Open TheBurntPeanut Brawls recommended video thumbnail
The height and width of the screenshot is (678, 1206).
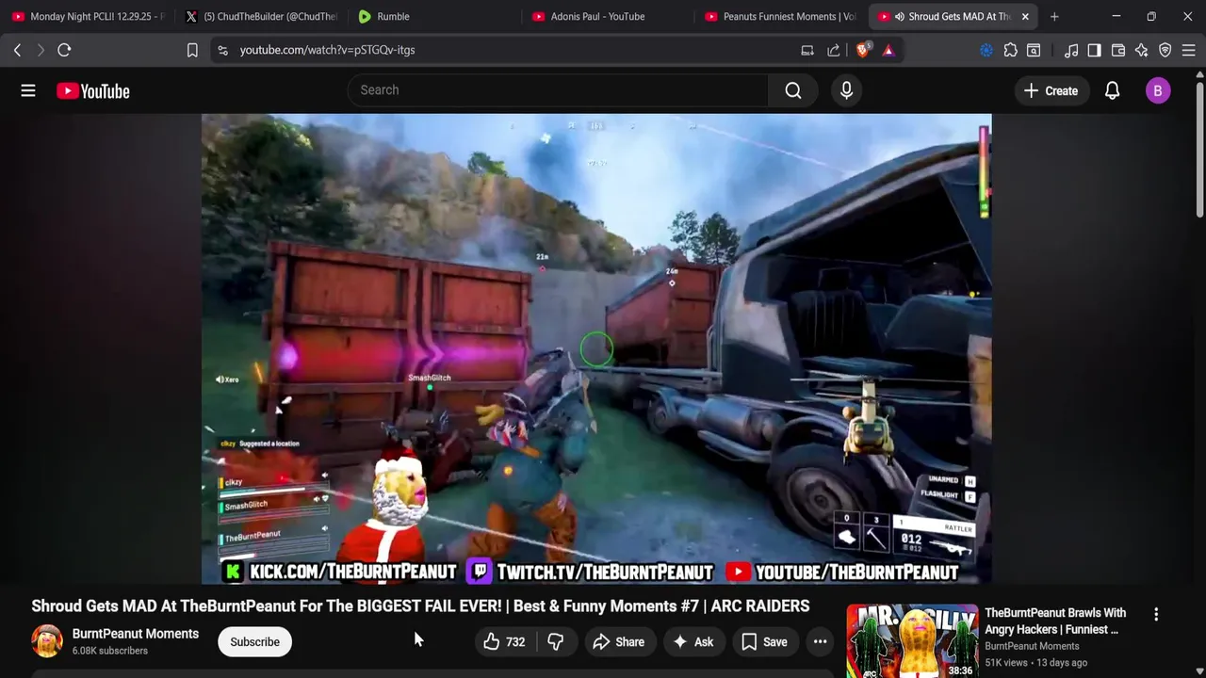point(912,641)
